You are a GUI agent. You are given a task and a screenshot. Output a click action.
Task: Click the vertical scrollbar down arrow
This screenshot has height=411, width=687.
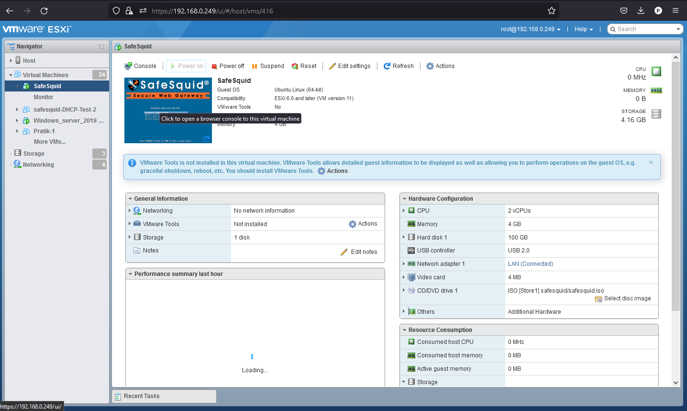click(676, 383)
